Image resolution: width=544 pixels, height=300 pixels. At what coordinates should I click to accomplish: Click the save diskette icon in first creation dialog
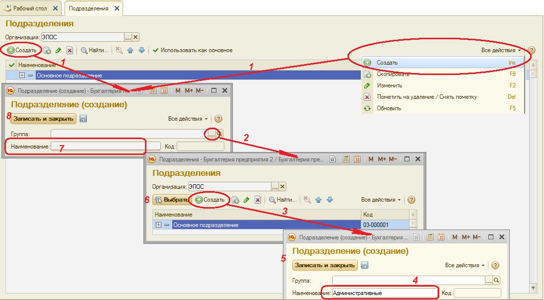(x=83, y=119)
